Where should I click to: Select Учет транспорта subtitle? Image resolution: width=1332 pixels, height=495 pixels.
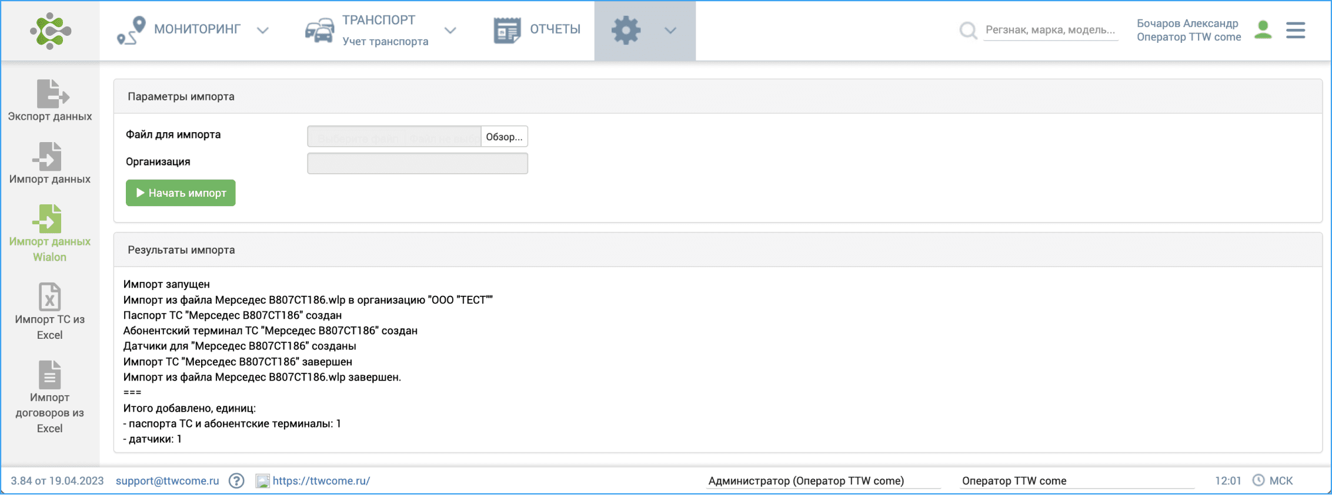pyautogui.click(x=385, y=42)
